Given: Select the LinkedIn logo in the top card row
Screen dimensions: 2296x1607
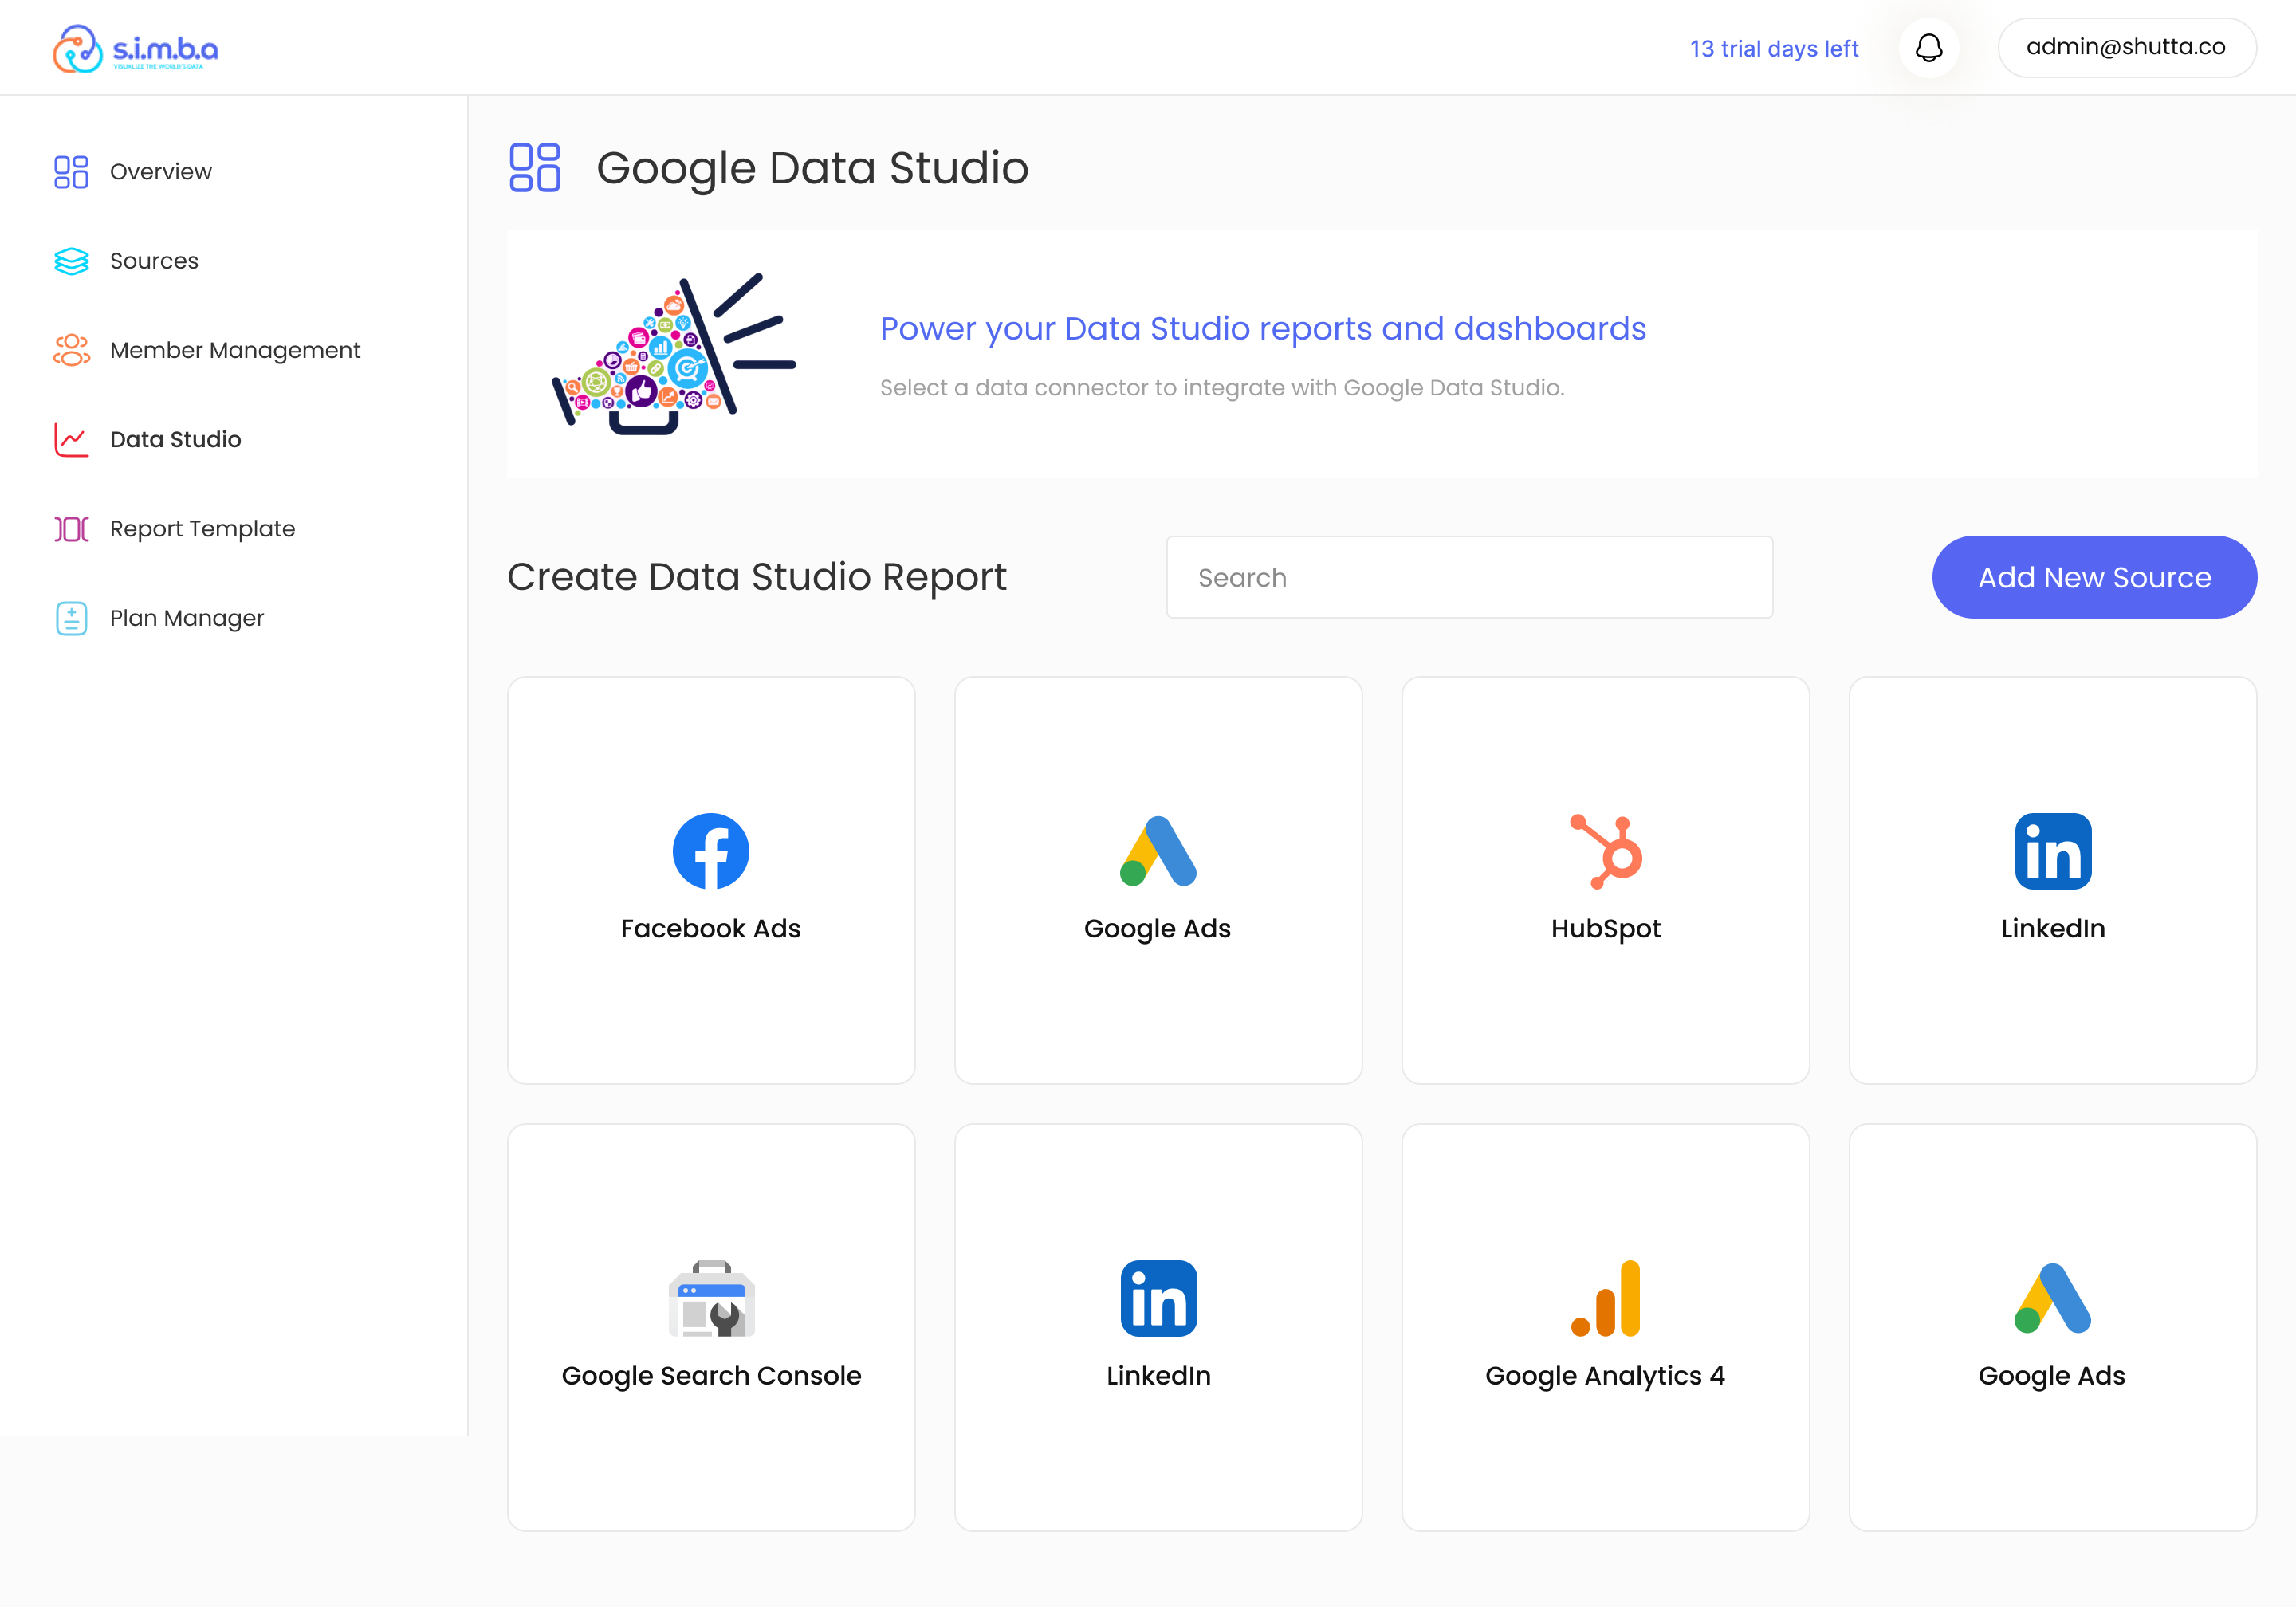Looking at the screenshot, I should pyautogui.click(x=2053, y=851).
